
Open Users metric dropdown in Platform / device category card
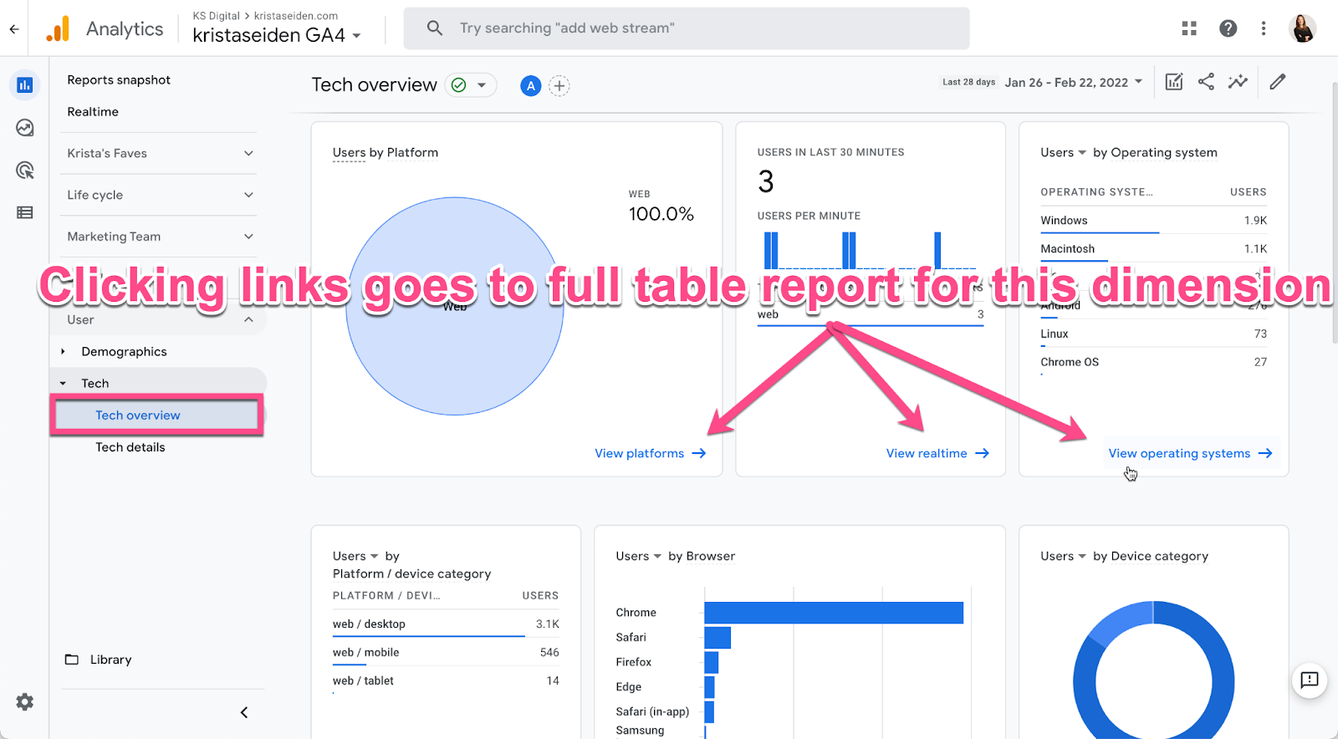click(x=355, y=556)
